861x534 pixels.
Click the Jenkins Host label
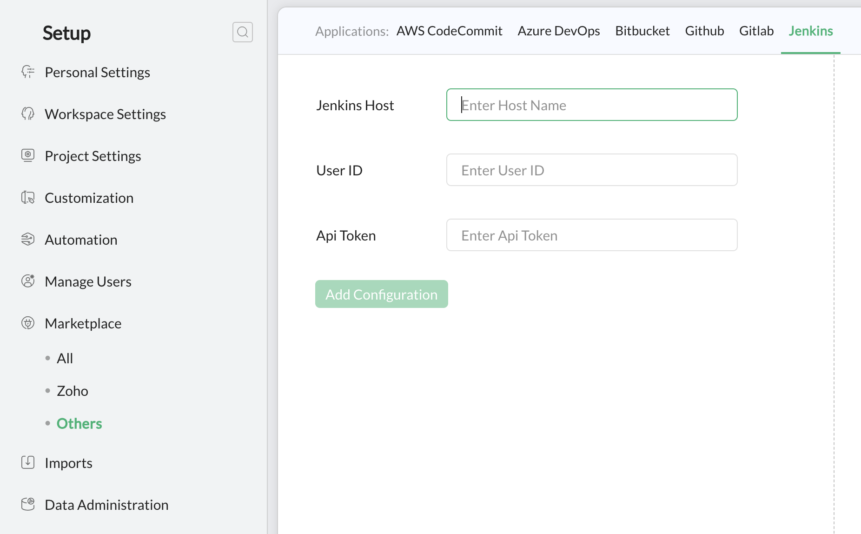coord(355,105)
